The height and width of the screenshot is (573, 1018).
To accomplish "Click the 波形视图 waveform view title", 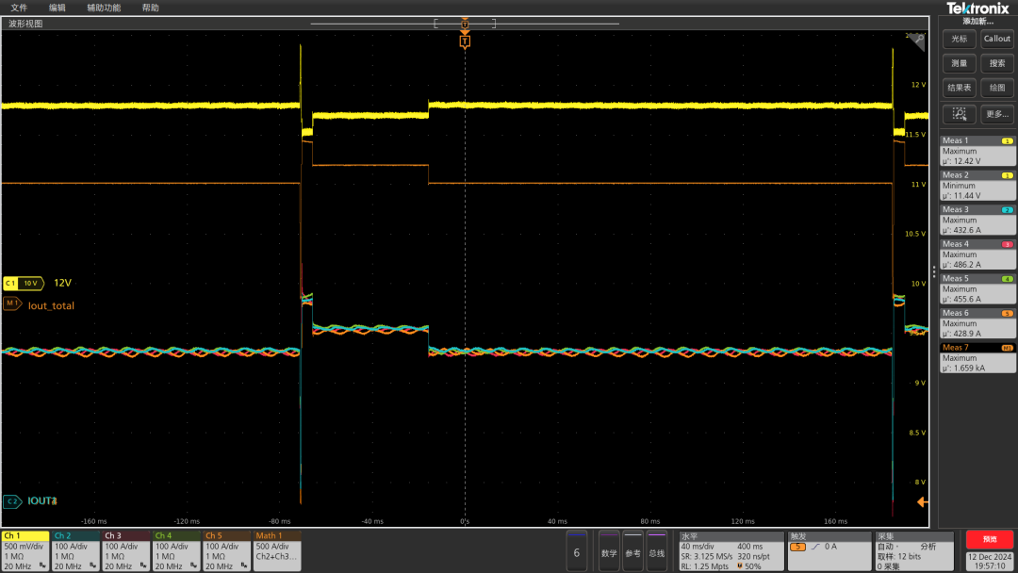I will [25, 24].
